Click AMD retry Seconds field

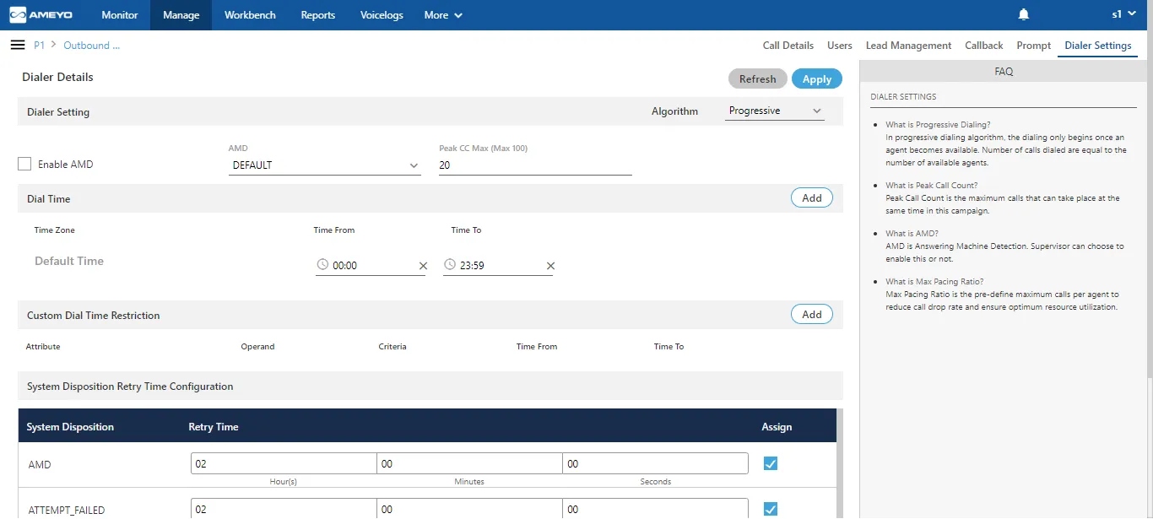pyautogui.click(x=655, y=463)
